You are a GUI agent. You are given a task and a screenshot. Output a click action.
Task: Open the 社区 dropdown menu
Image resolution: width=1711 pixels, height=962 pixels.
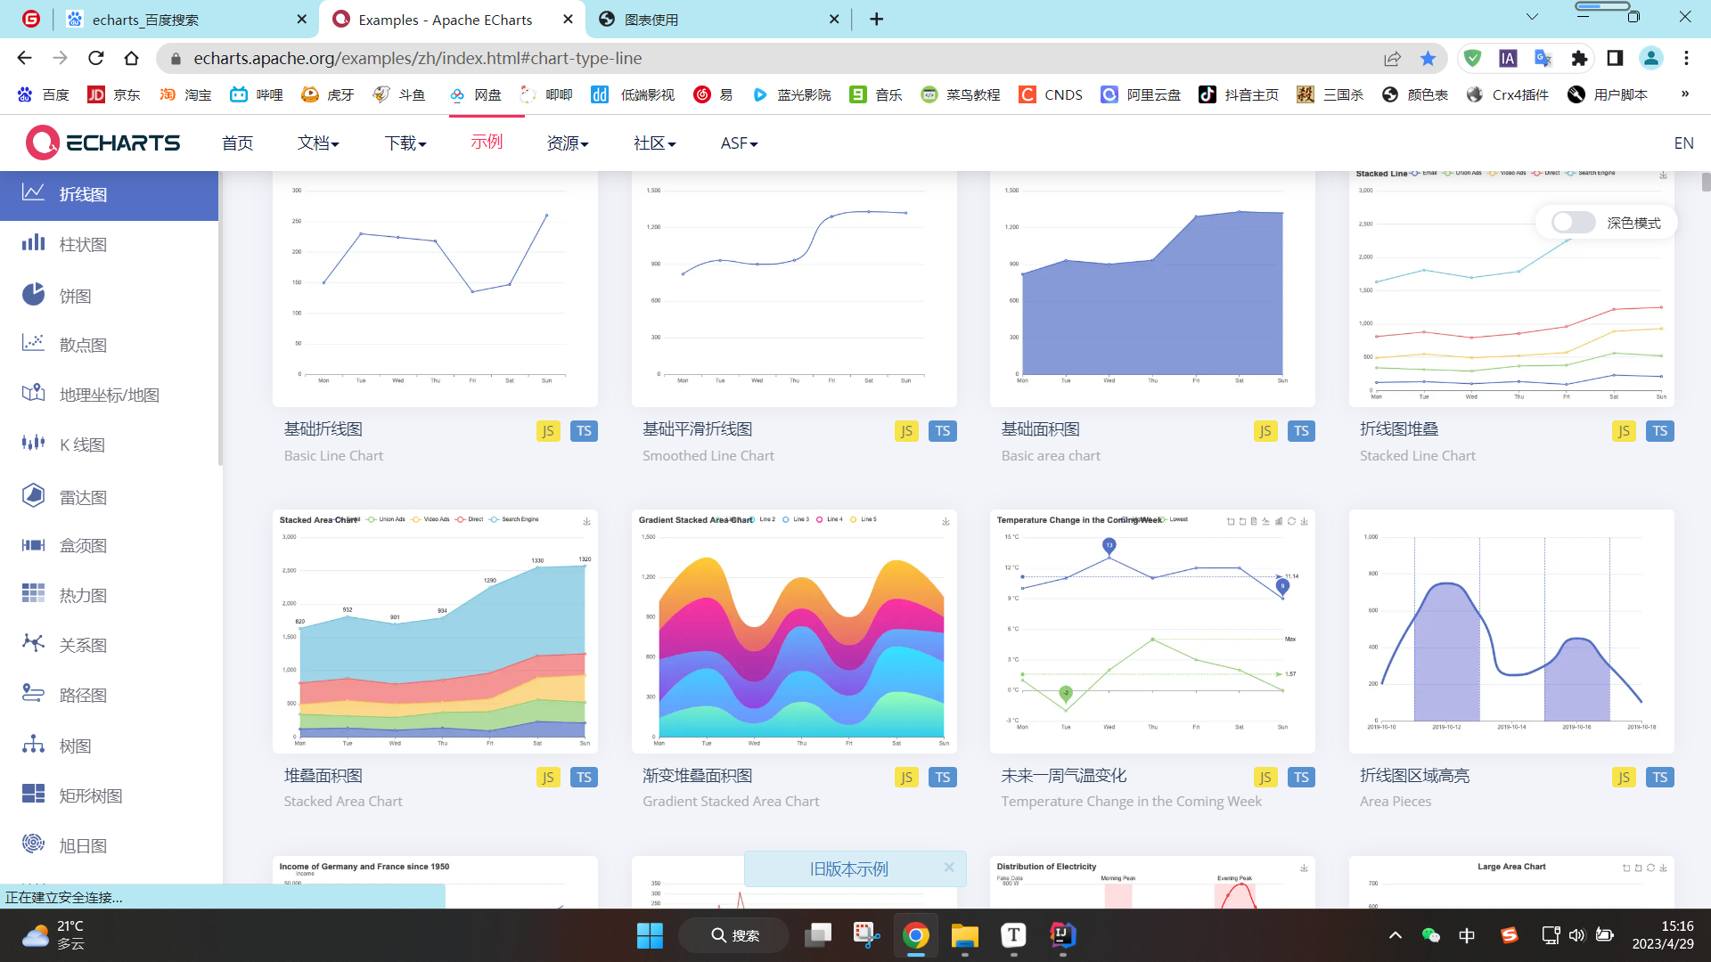click(x=654, y=143)
